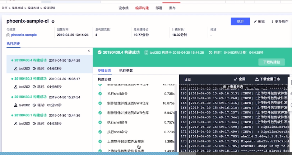This screenshot has height=155, width=292.
Task: Click green check icon for the 5.947s step
Action: (x=100, y=113)
